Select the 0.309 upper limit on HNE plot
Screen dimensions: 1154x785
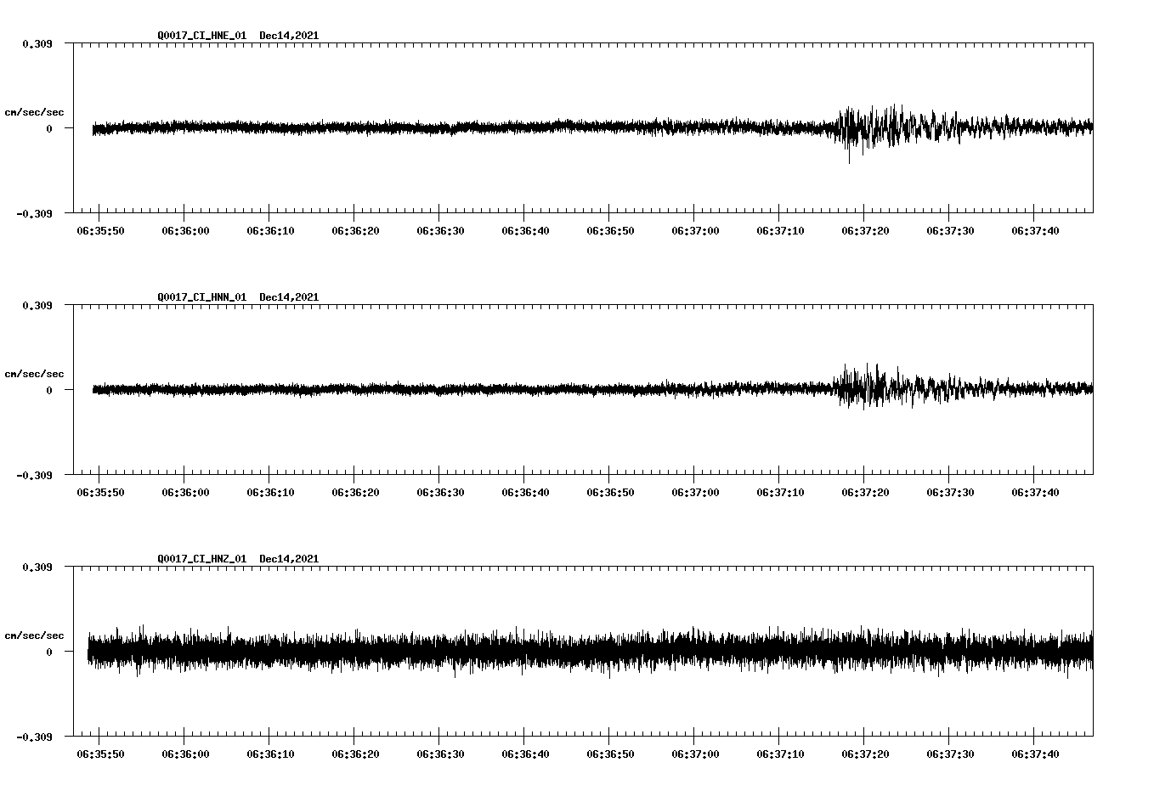click(x=37, y=43)
